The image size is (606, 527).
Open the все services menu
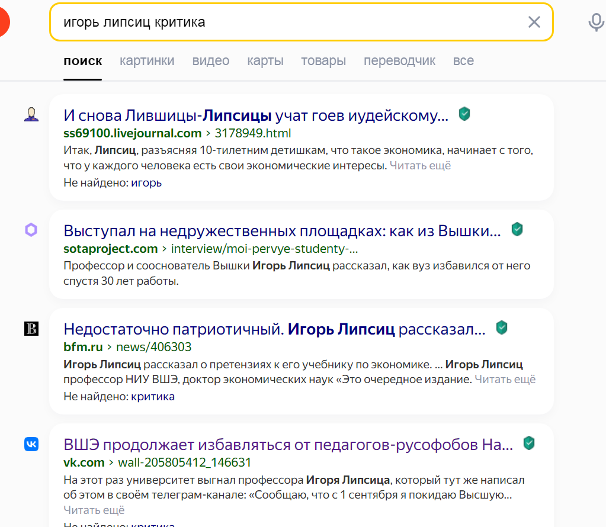coord(463,61)
